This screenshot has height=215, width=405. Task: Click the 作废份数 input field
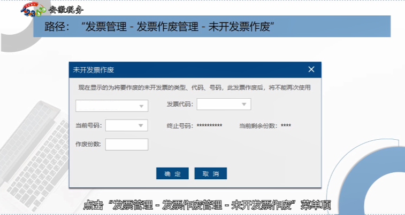click(x=127, y=145)
